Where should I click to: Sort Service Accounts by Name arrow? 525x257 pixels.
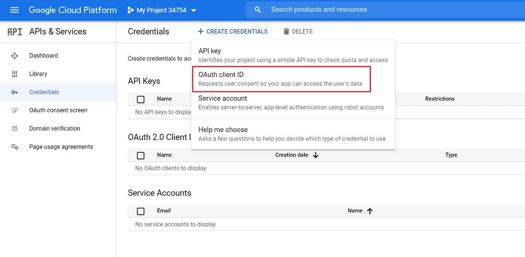click(370, 211)
